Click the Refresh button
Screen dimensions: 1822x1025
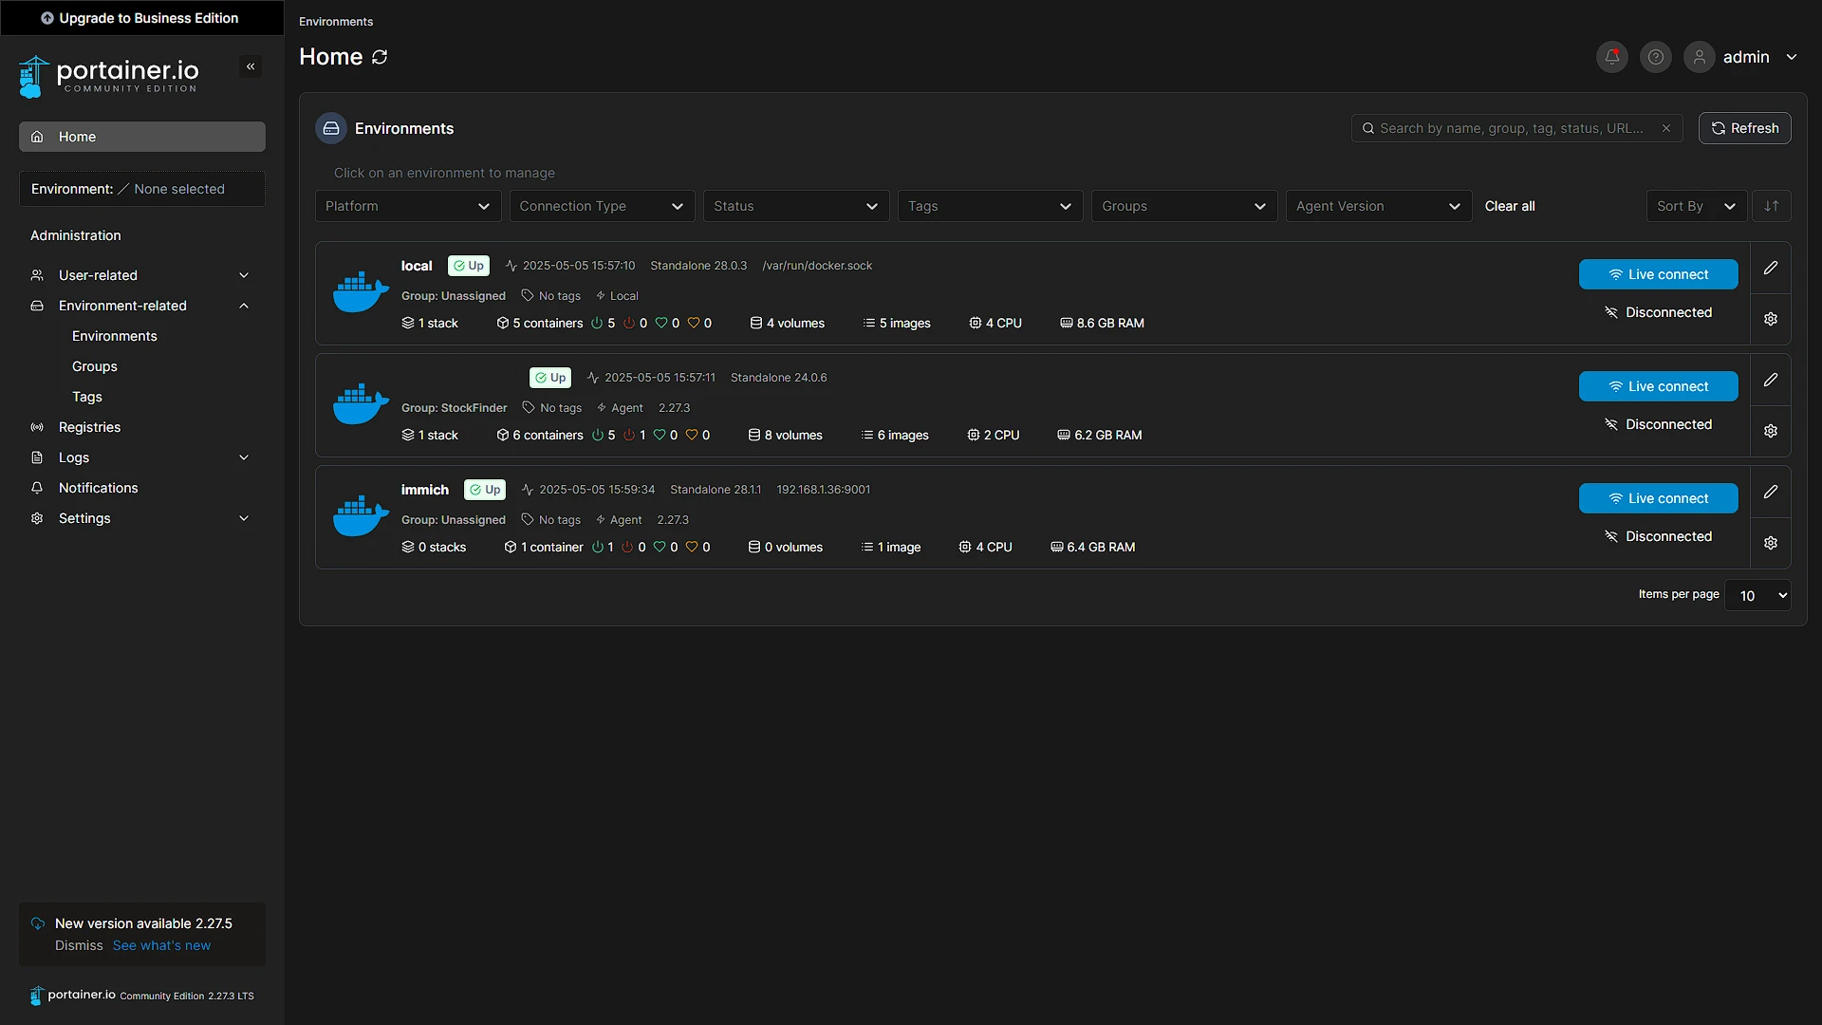(1744, 128)
